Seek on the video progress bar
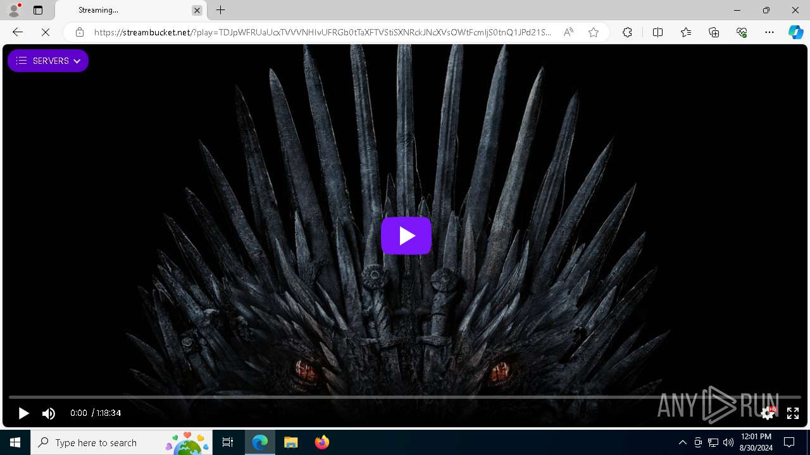The width and height of the screenshot is (810, 455). tap(405, 397)
